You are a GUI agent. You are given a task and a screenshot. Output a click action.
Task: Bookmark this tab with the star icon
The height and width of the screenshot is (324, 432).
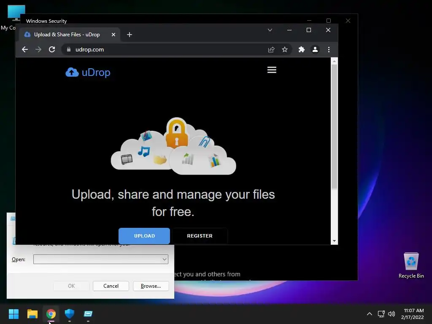click(285, 50)
